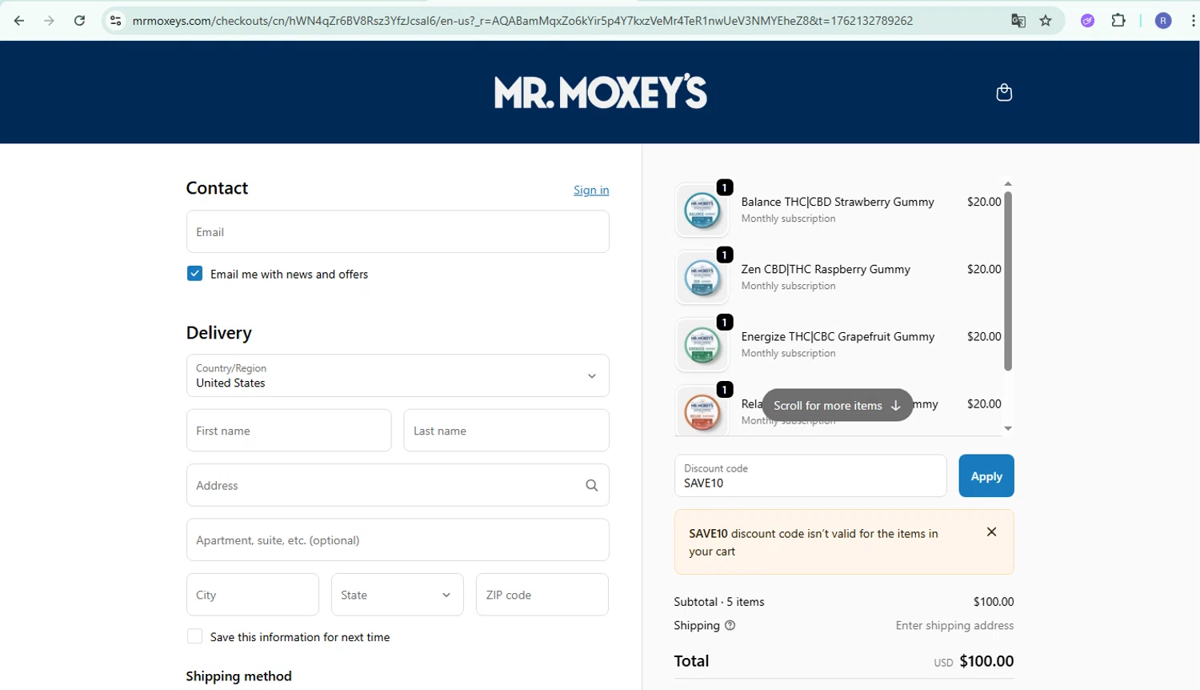Image resolution: width=1200 pixels, height=690 pixels.
Task: Apply the discount code
Action: point(986,475)
